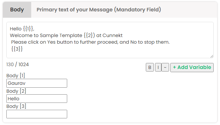Click the textarea resize handle corner
Viewport: 220px width, 125px height.
212,56
